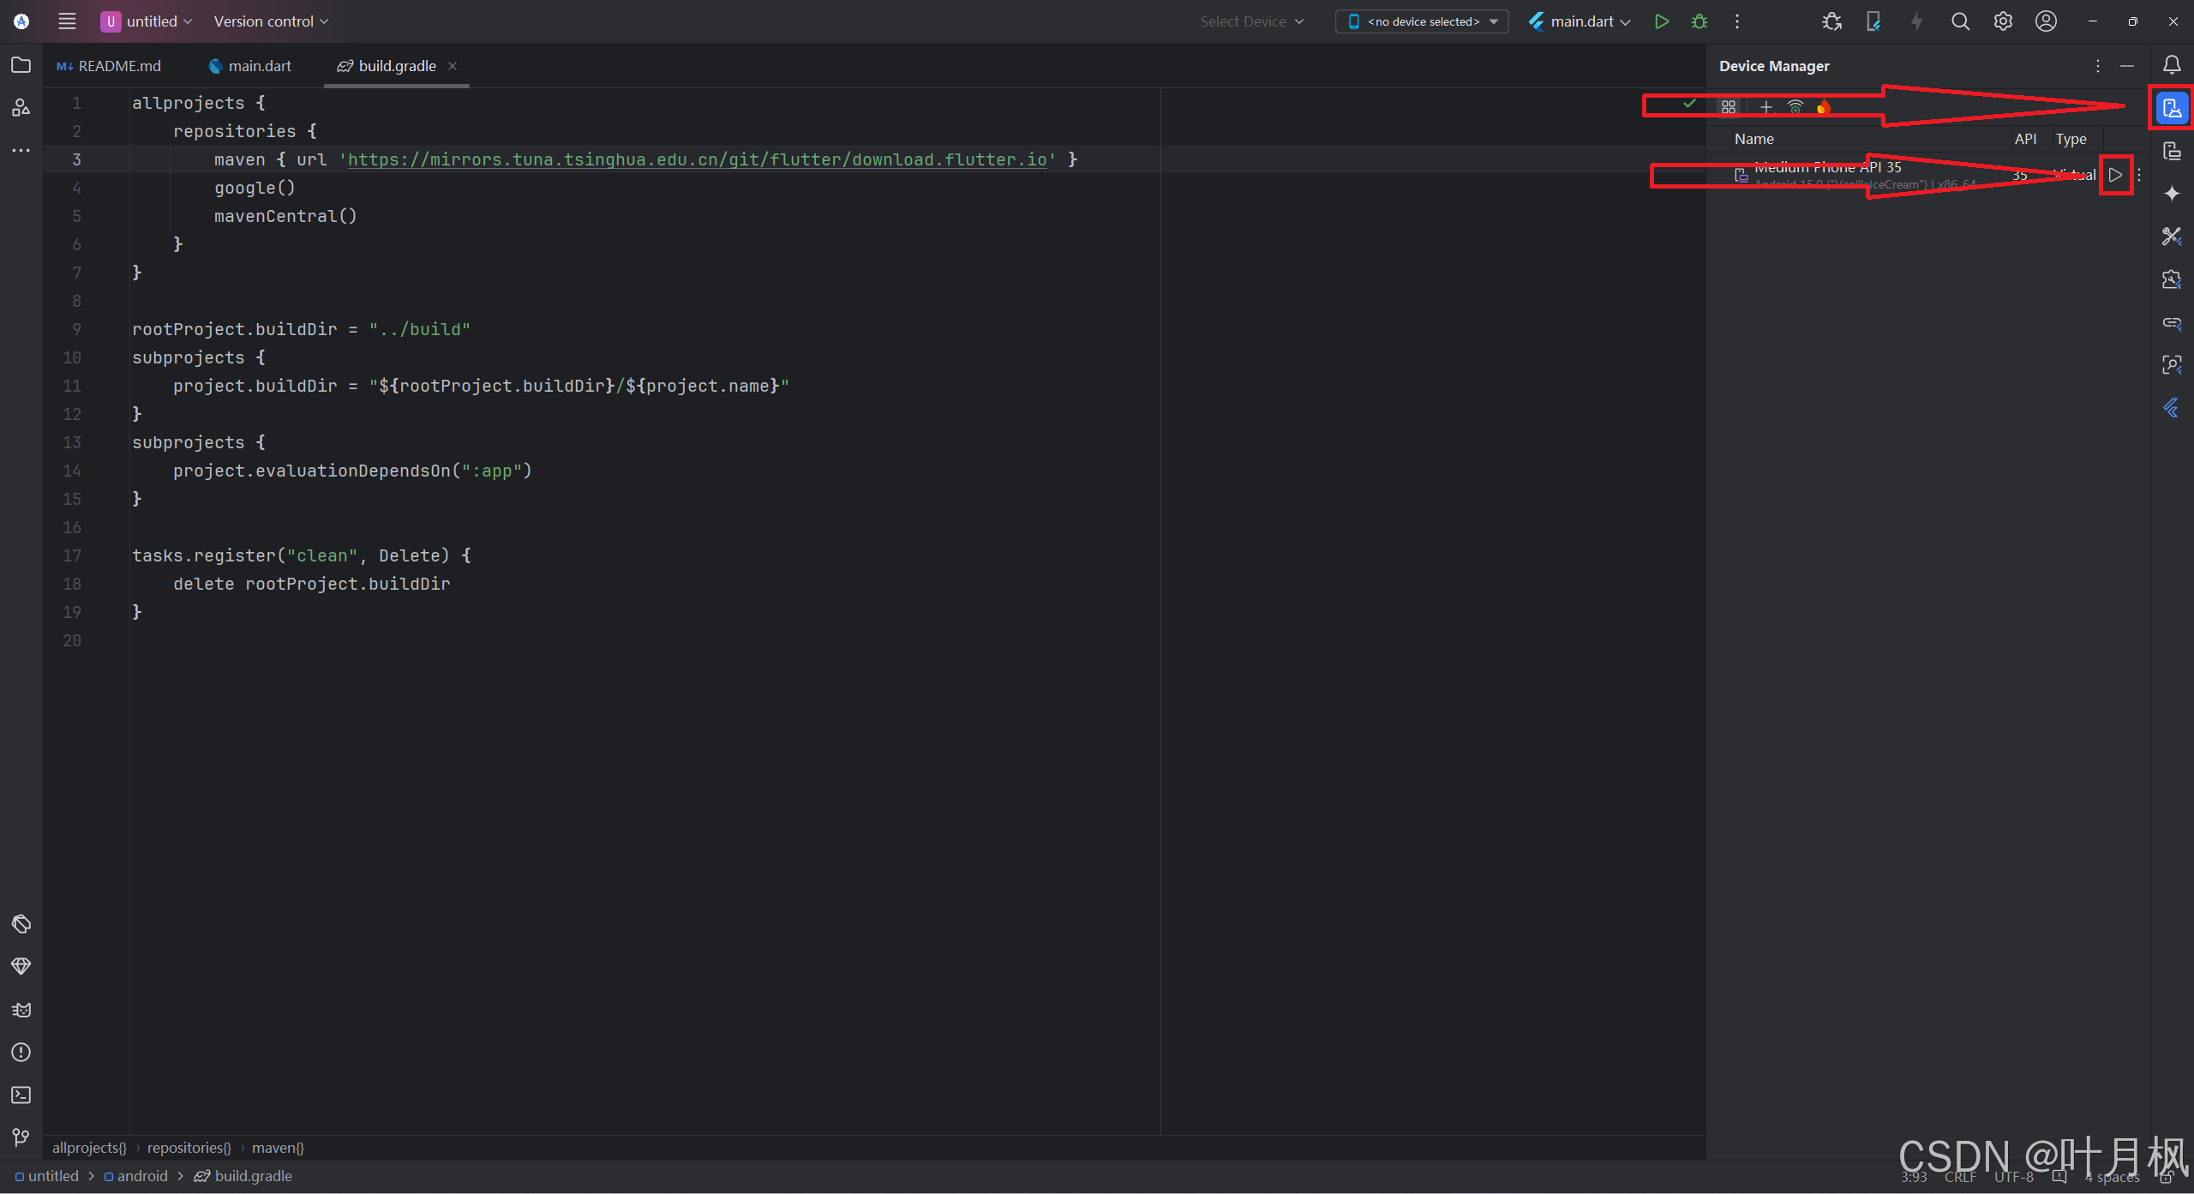Click the add device plus icon
Viewport: 2194px width, 1194px height.
click(1765, 107)
